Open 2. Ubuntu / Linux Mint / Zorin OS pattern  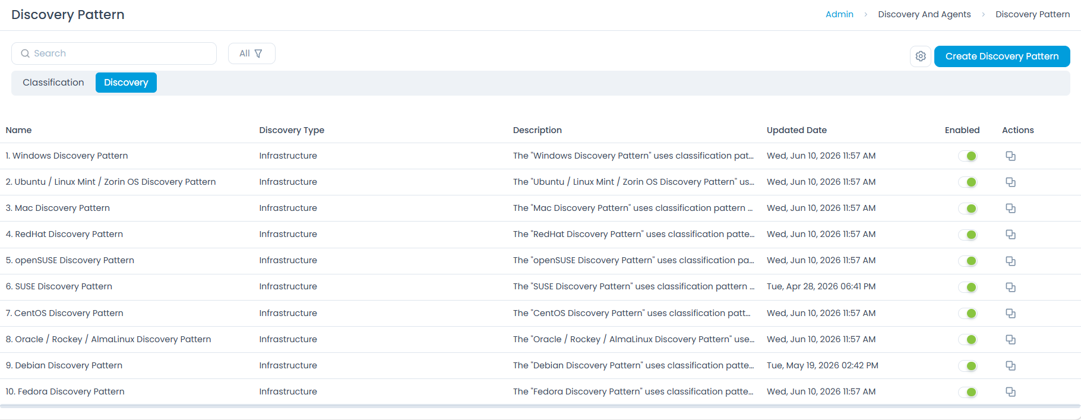(x=110, y=182)
